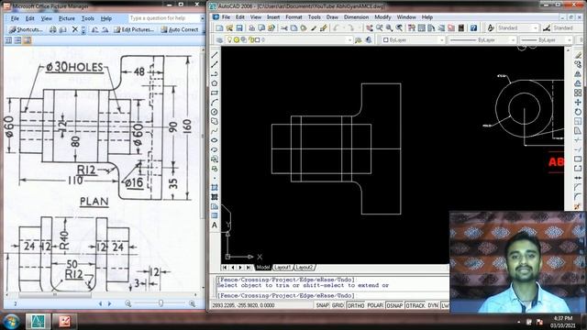Open the Standard text style dropdown
Screen dimensions: 587x330
point(536,28)
